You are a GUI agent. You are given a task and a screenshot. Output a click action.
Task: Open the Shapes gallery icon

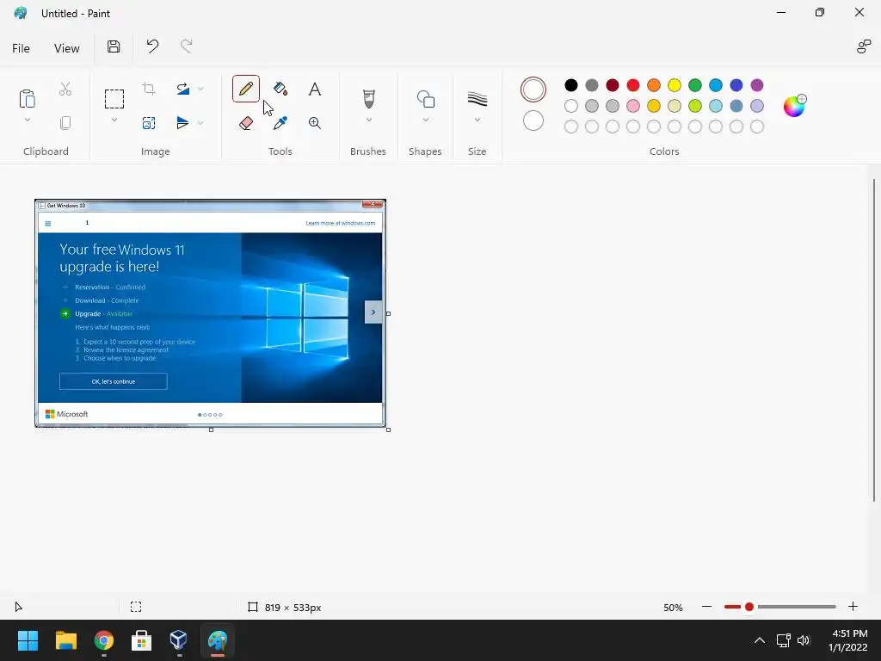[425, 99]
